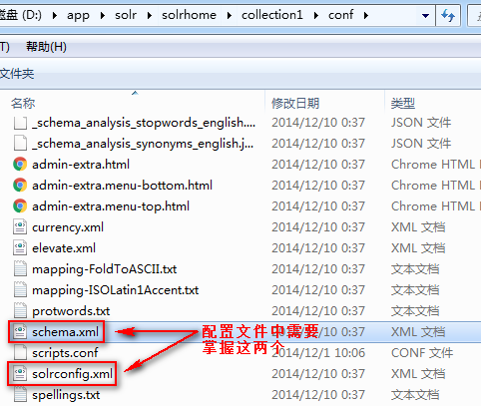This screenshot has height=406, width=481.
Task: Click the conf folder breadcrumb
Action: point(340,15)
